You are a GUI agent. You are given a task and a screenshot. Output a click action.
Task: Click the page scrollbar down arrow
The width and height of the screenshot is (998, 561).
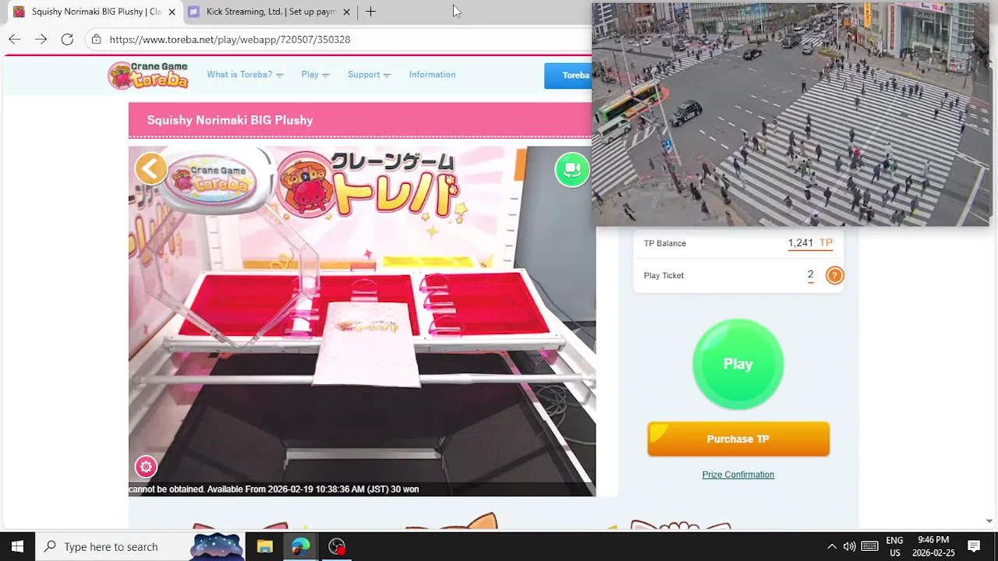pos(989,521)
